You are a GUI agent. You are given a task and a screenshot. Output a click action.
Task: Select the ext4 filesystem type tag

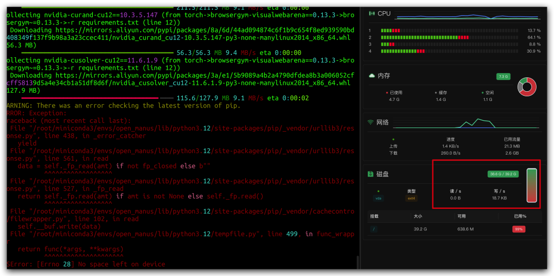click(x=411, y=198)
